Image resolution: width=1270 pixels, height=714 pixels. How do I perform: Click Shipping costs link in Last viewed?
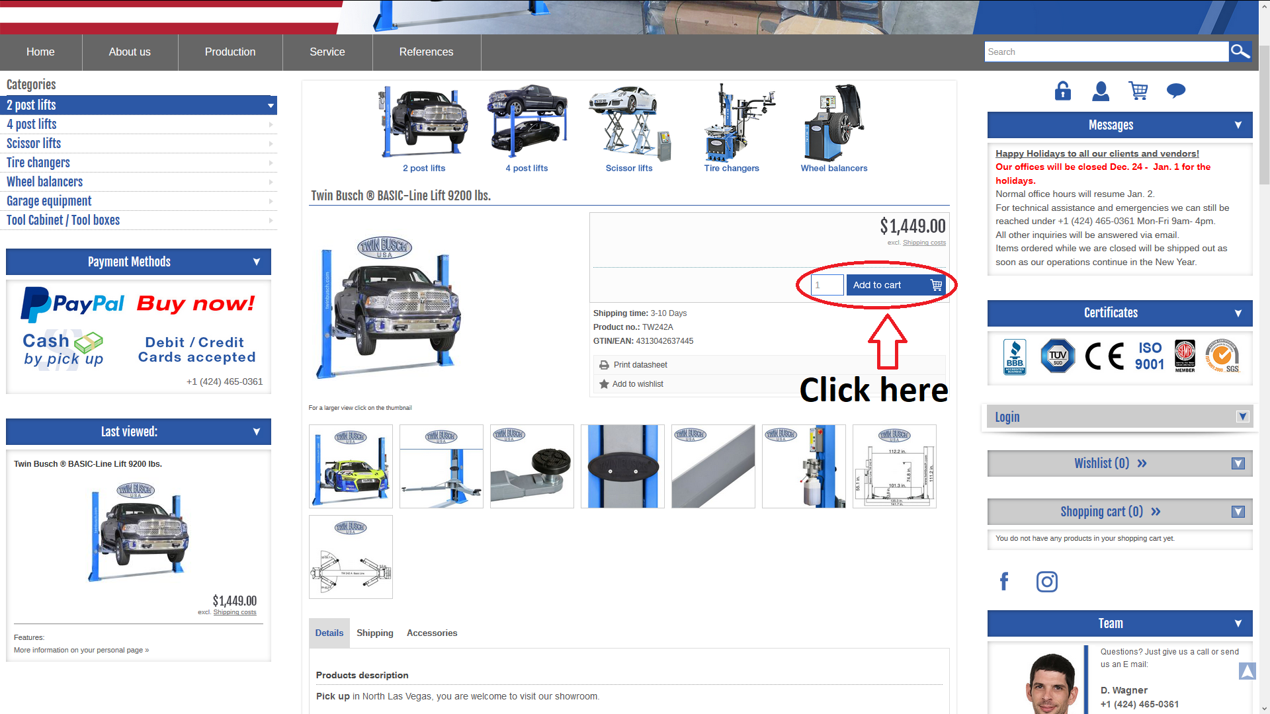(x=235, y=612)
